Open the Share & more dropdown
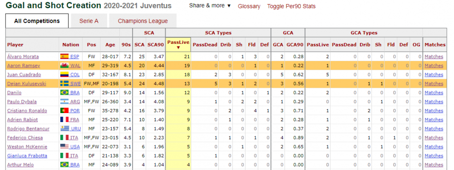Viewport: 454px width, 170px height. pos(210,5)
